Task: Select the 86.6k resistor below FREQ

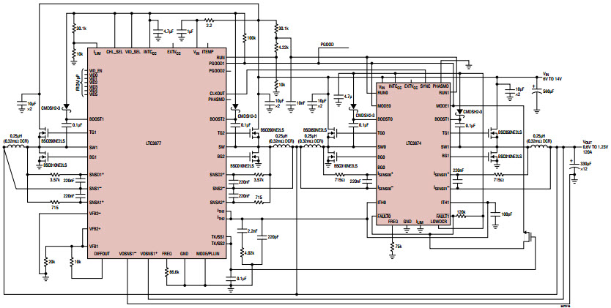Action: [166, 271]
